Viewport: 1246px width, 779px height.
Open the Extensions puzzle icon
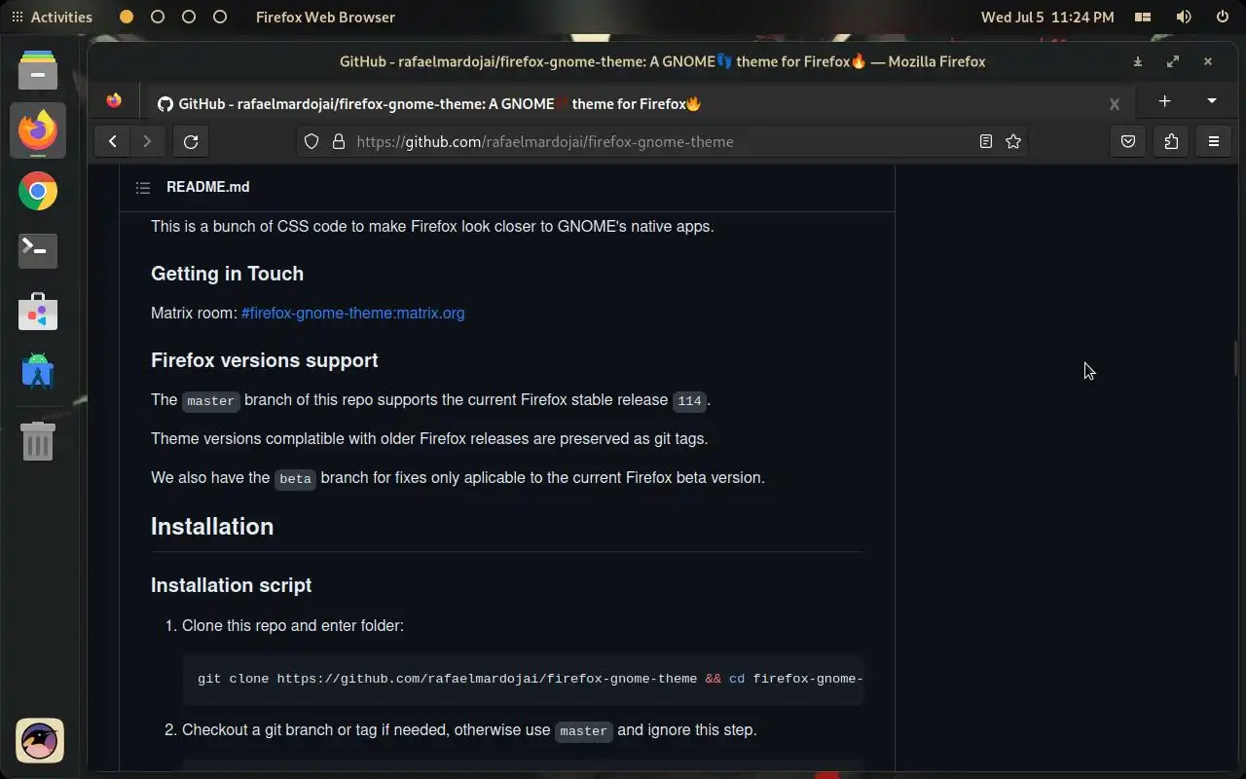pyautogui.click(x=1171, y=141)
